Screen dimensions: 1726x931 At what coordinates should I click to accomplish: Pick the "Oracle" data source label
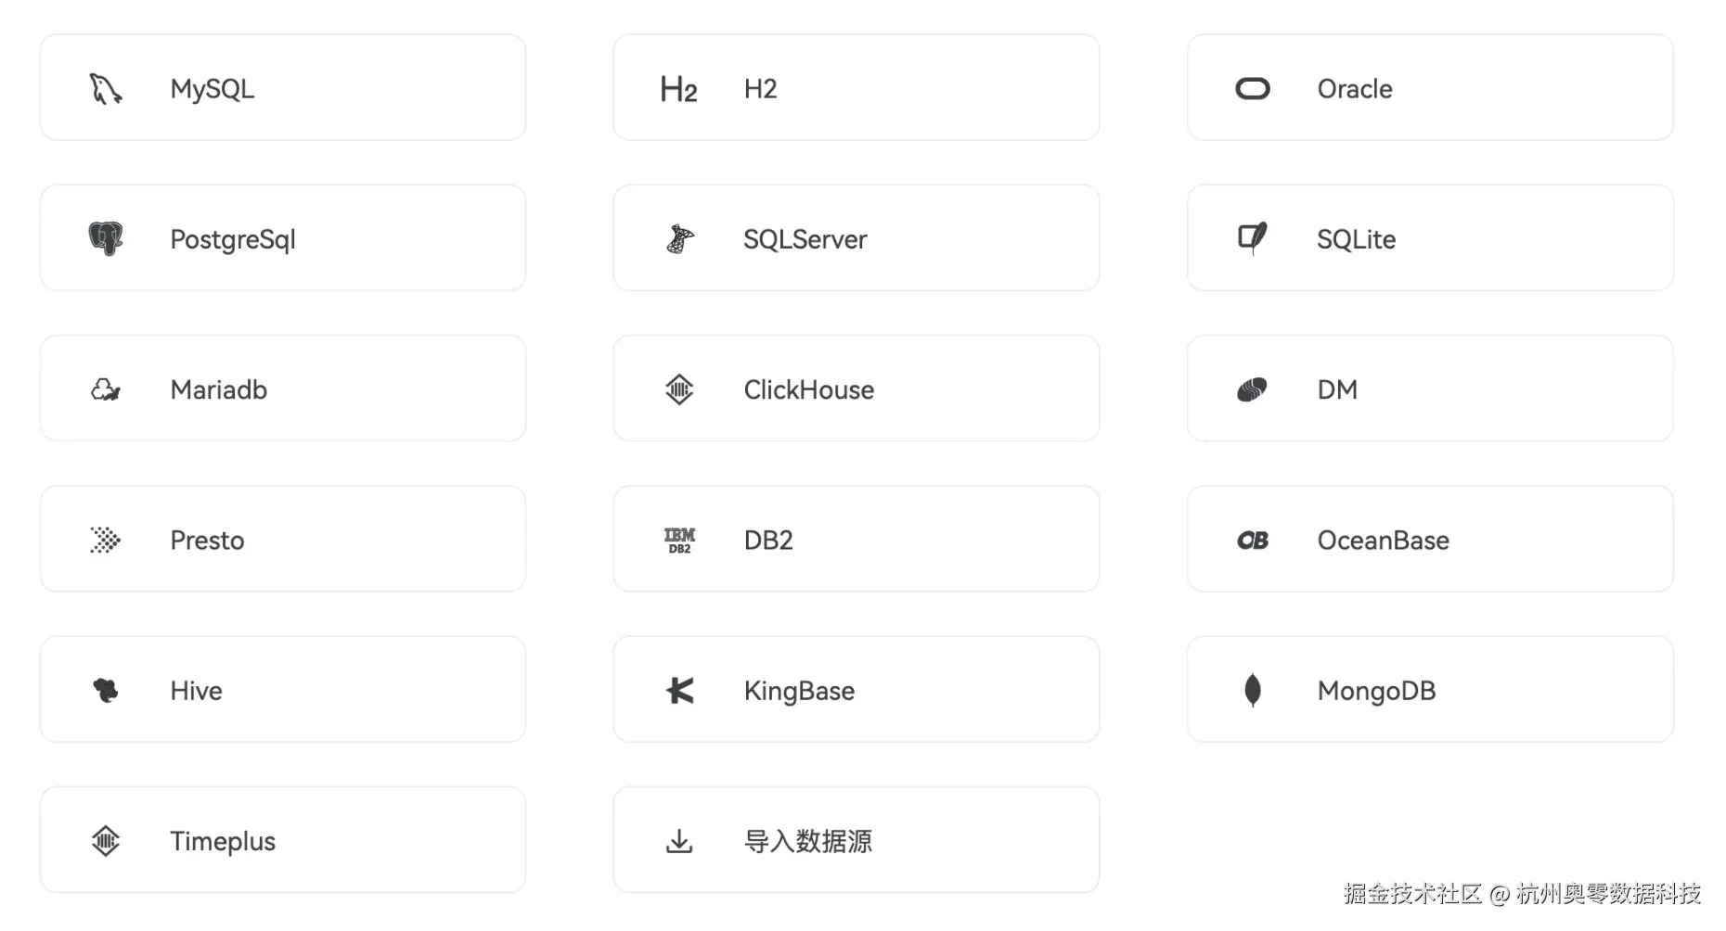coord(1355,89)
